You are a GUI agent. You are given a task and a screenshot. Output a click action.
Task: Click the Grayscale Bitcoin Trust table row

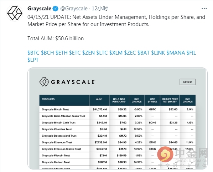tap(118, 109)
